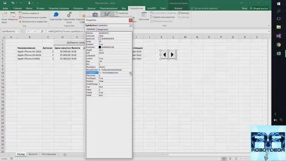Viewport: 286px width, 161px height.
Task: Switch to the Alphabetic properties tab
Action: click(x=91, y=29)
